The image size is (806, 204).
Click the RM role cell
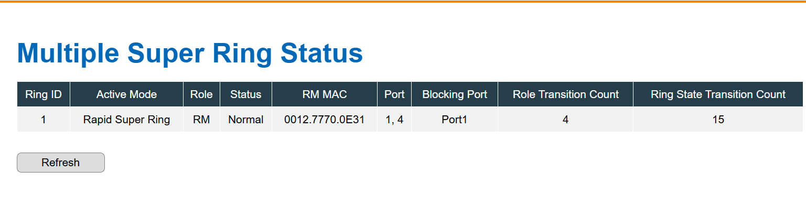(201, 120)
